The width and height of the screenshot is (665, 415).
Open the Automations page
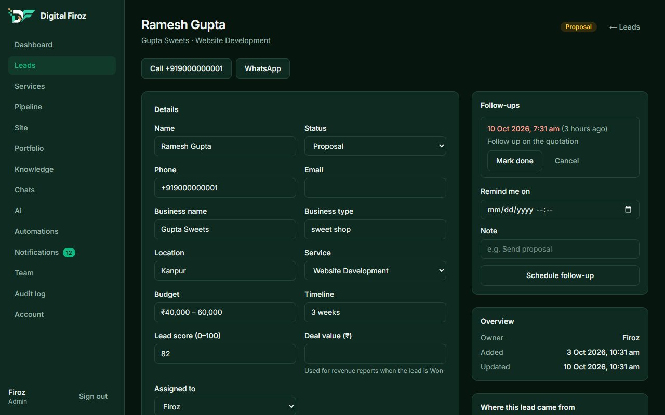62,231
